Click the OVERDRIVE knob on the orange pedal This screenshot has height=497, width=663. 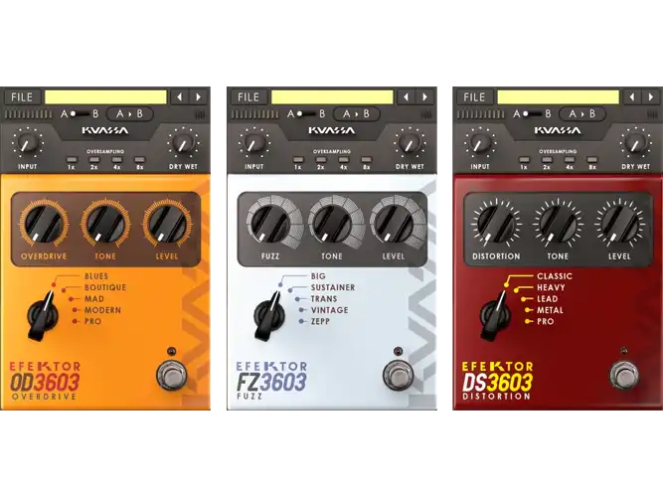(x=44, y=223)
